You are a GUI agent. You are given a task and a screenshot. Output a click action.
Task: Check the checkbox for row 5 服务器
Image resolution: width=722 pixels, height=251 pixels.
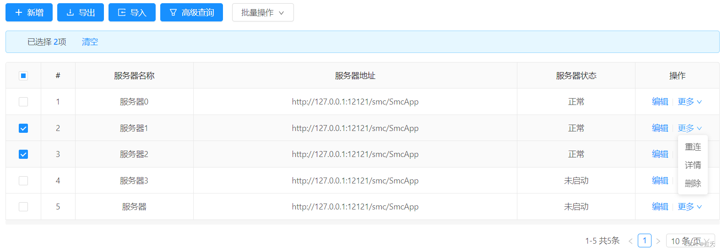(23, 207)
